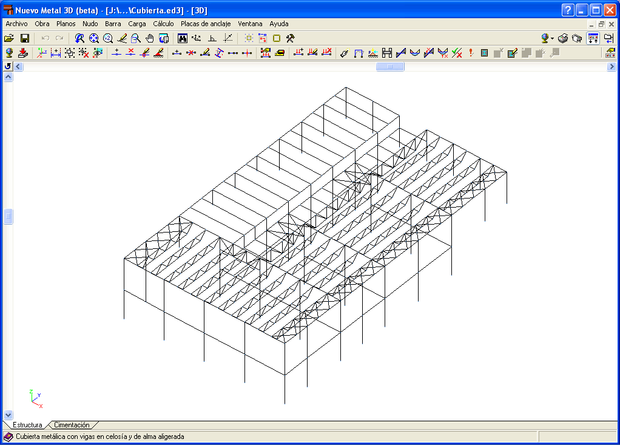Click the green check and red X icon
Screen dimensions: 620x445
click(x=457, y=53)
